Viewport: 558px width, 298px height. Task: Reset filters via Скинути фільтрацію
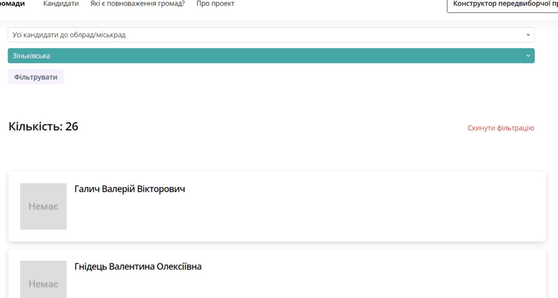pyautogui.click(x=501, y=128)
